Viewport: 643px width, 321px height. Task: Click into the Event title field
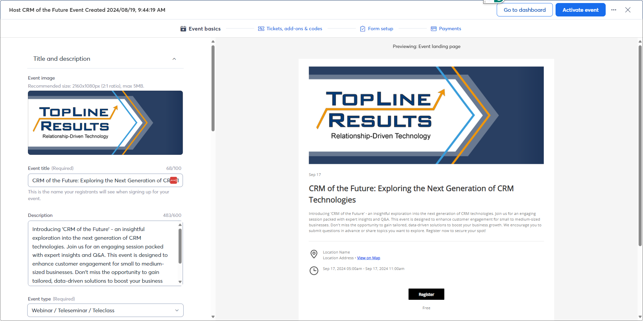click(105, 180)
